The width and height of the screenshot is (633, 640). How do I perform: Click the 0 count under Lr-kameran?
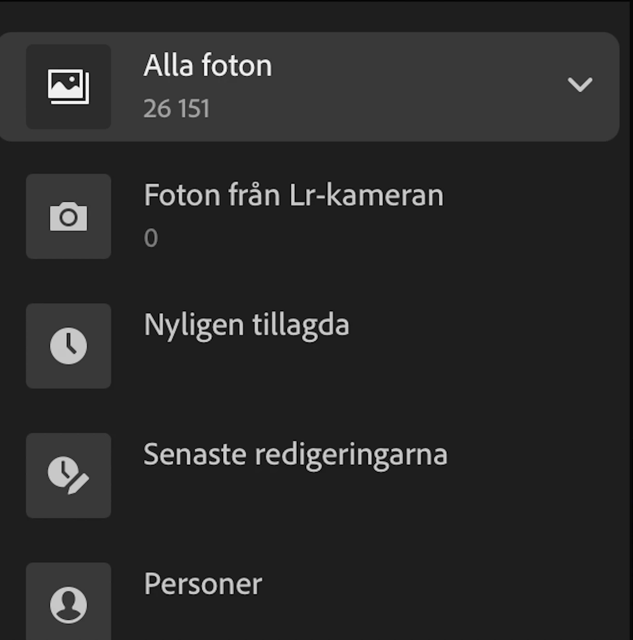[x=151, y=239]
